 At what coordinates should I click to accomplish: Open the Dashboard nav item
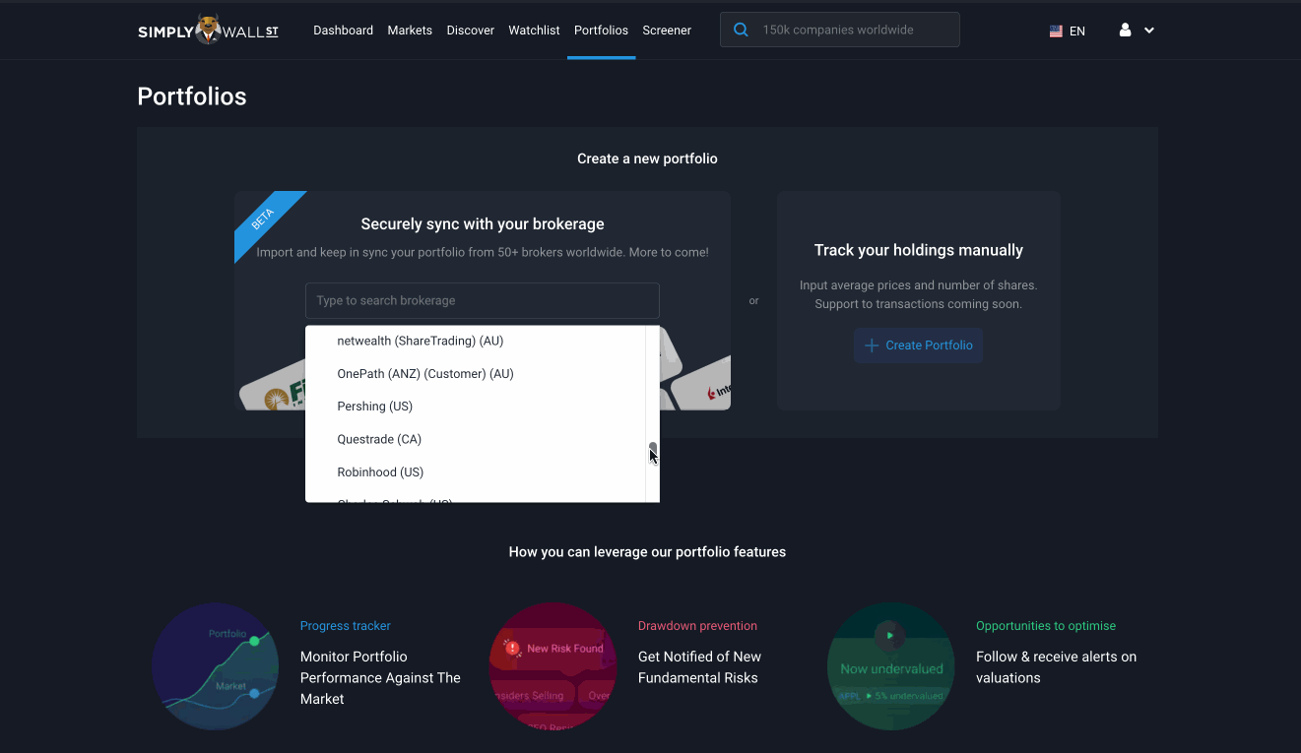coord(343,31)
